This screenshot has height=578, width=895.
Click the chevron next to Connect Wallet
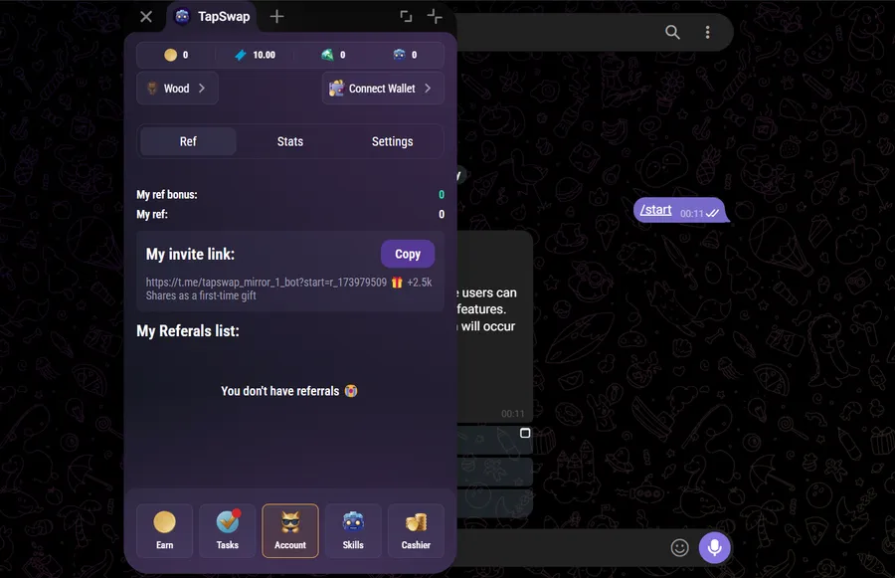pos(428,88)
